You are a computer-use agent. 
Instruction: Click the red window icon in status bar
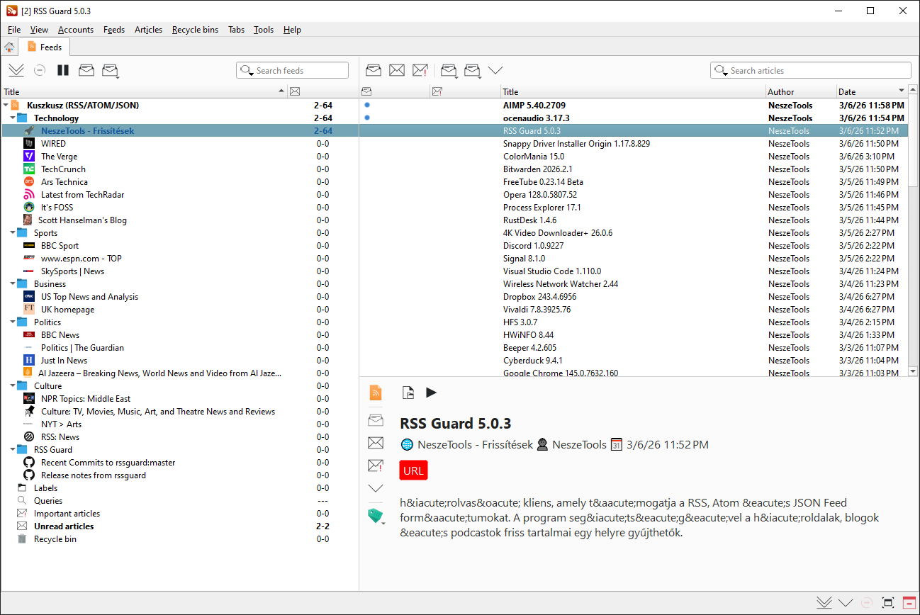point(909,603)
